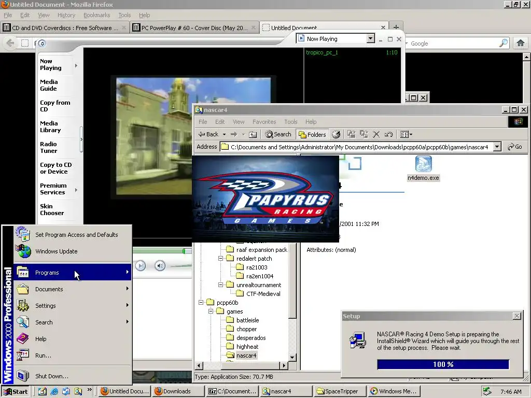
Task: Expand more Quick Launch icons chevron
Action: (89, 390)
